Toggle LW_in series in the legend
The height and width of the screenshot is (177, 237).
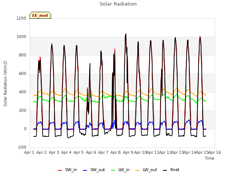click(120, 170)
